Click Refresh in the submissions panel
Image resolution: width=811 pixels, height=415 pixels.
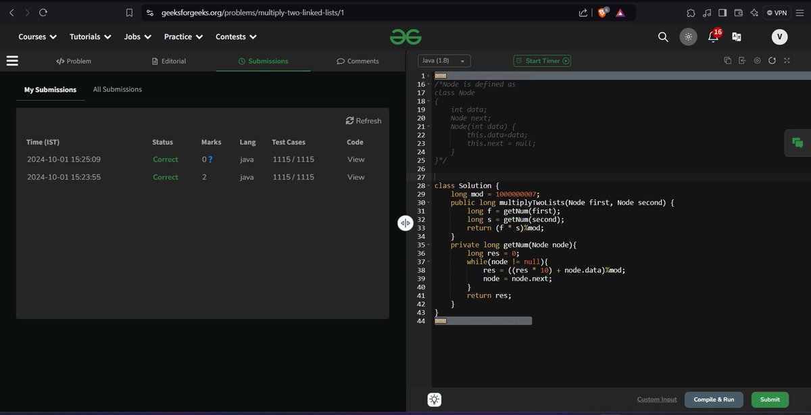coord(364,121)
